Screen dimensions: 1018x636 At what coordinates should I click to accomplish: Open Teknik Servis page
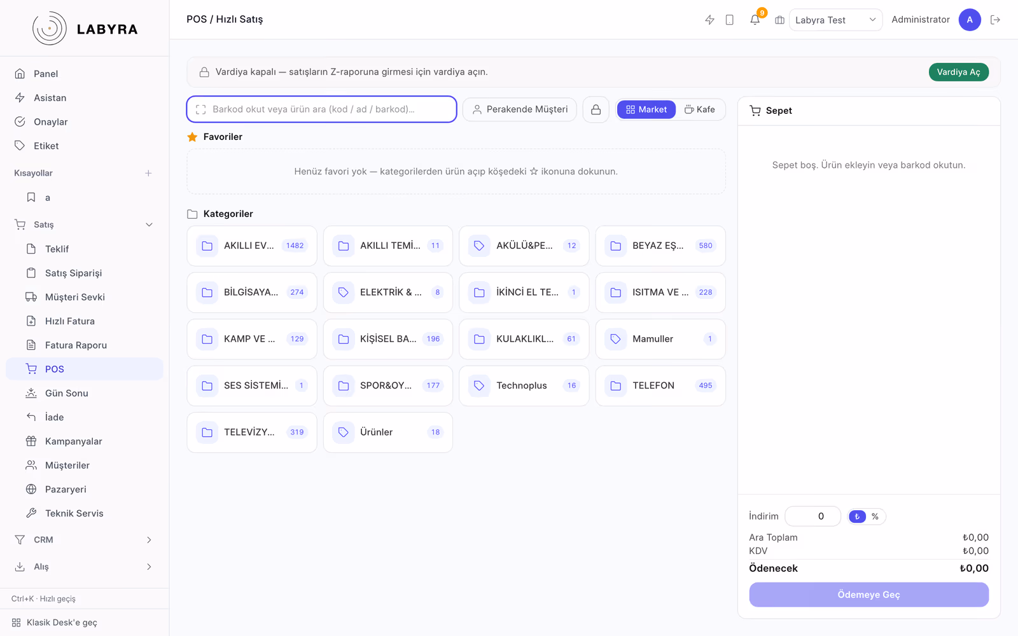click(x=85, y=513)
